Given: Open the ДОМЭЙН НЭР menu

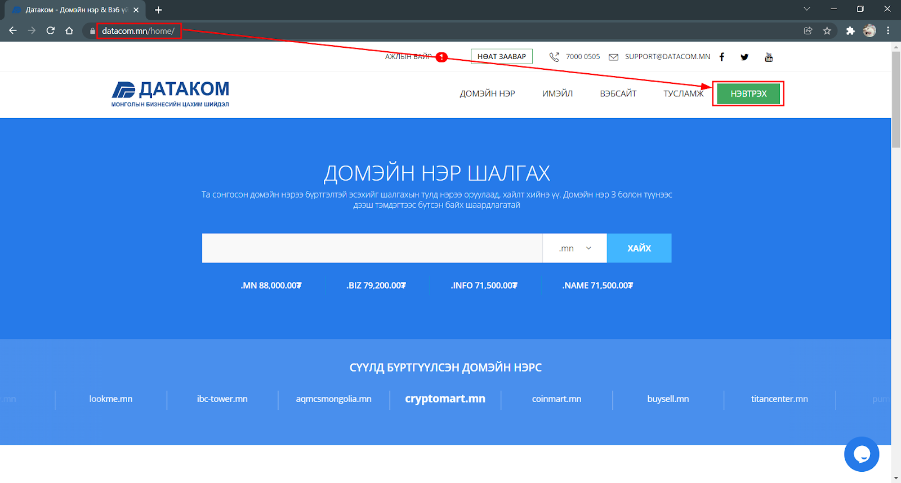Looking at the screenshot, I should pyautogui.click(x=488, y=93).
